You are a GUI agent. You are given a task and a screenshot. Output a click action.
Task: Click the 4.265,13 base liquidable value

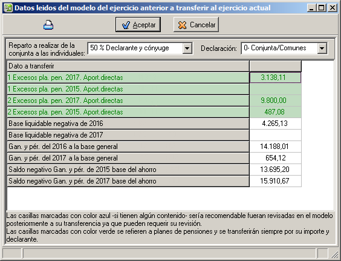click(275, 124)
